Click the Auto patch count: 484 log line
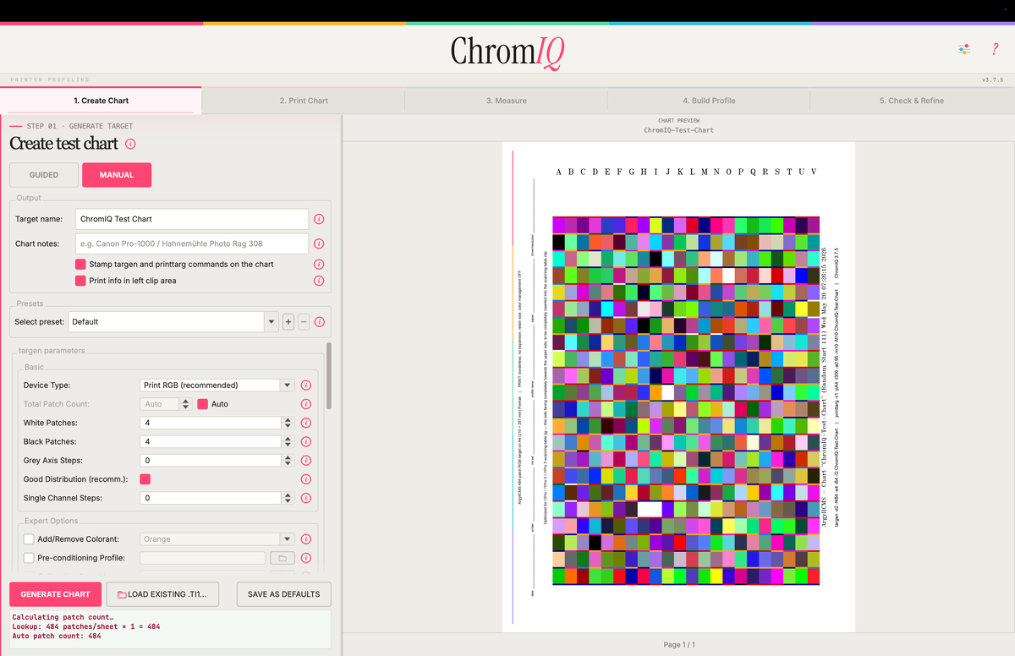Viewport: 1015px width, 656px height. [57, 636]
